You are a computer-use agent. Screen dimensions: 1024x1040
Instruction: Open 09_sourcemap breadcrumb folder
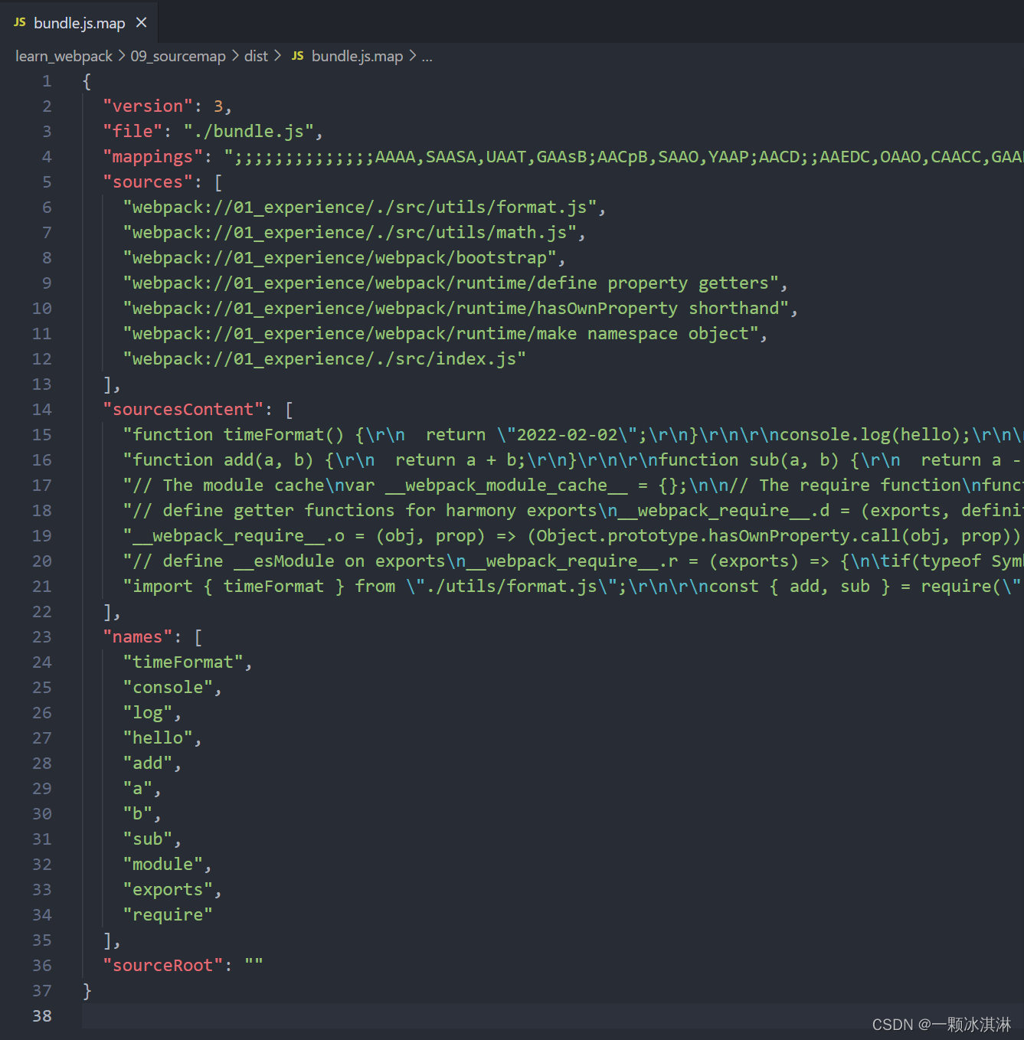tap(178, 56)
